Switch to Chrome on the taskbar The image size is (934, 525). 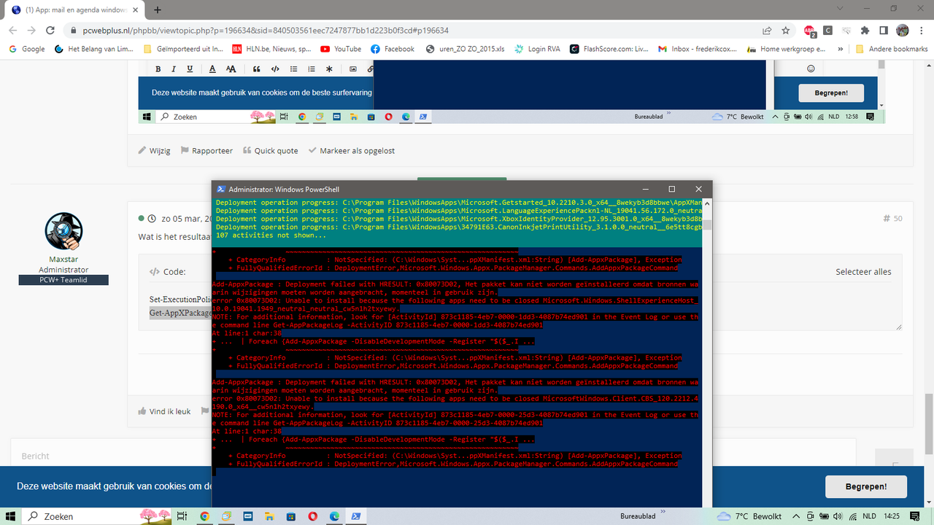(x=204, y=516)
